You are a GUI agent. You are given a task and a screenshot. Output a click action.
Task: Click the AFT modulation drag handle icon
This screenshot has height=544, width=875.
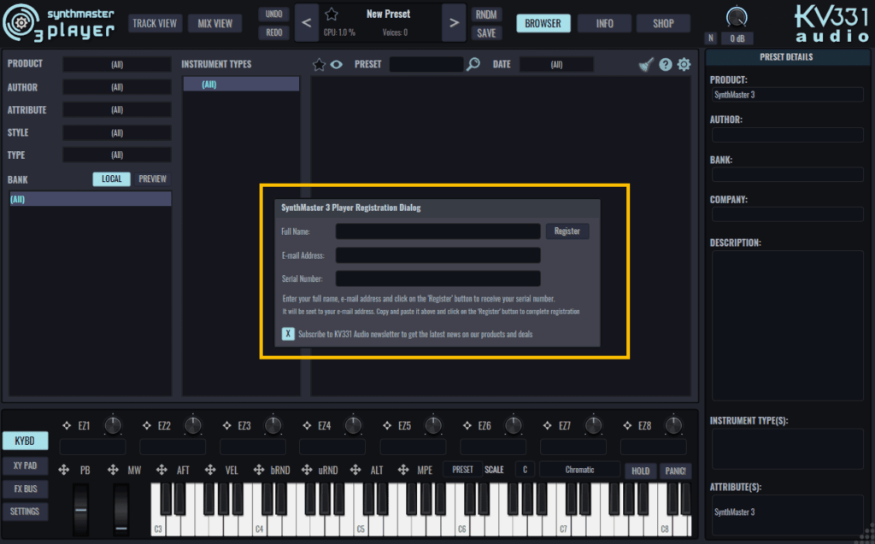[x=161, y=470]
